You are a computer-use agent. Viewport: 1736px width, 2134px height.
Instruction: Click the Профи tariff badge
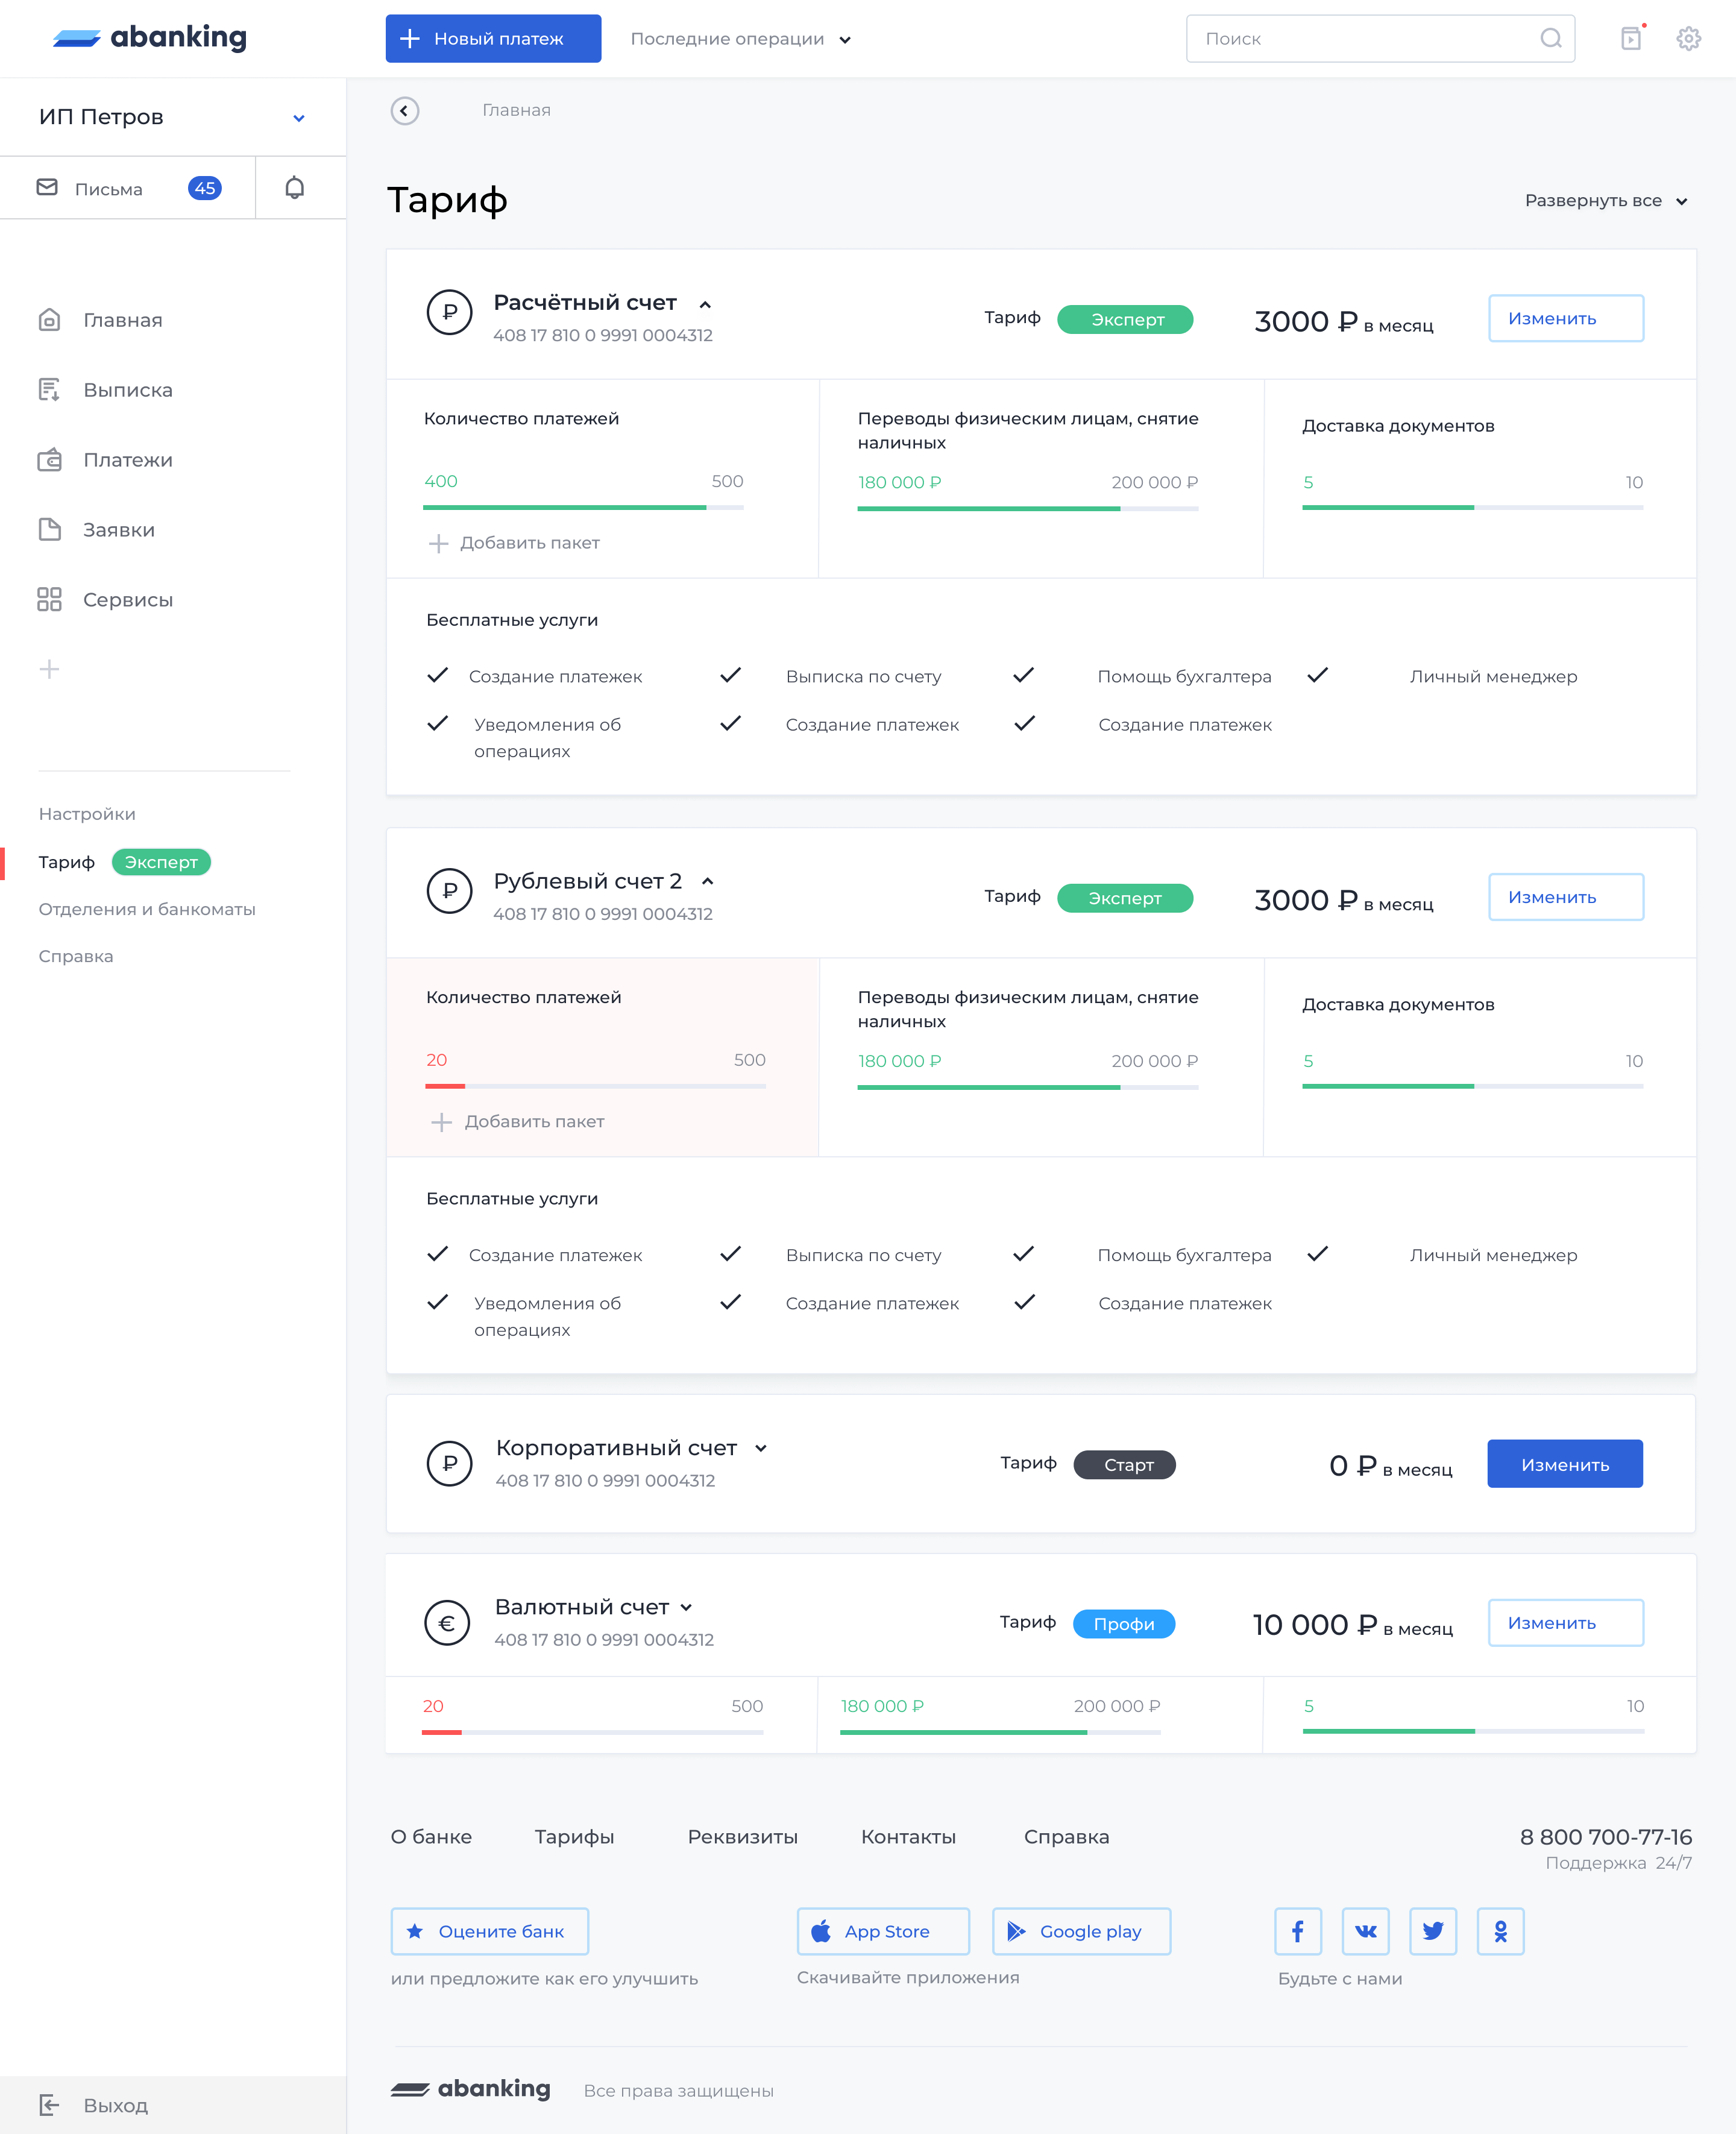click(1124, 1624)
